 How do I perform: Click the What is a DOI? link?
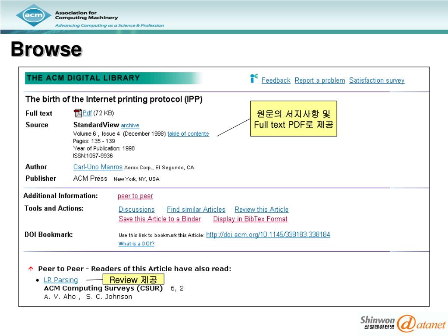136,244
